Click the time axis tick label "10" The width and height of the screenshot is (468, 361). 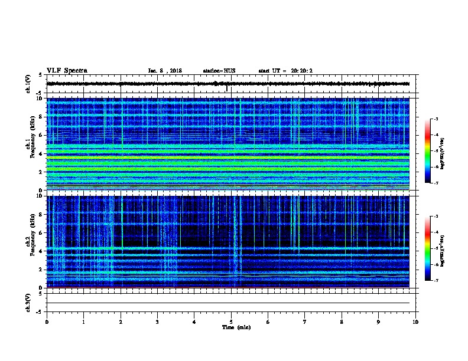(415, 321)
